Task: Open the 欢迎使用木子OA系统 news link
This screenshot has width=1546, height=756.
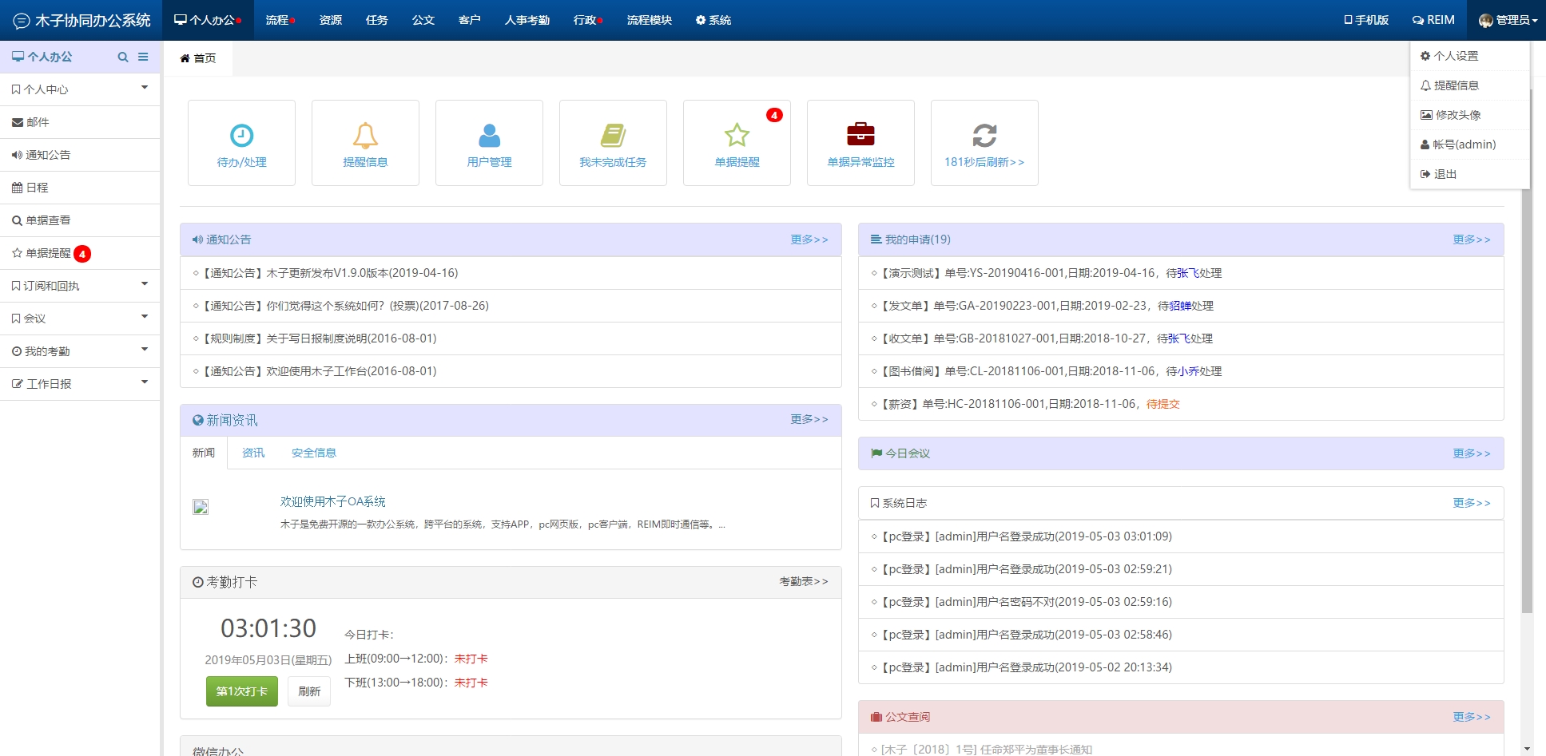Action: [x=333, y=501]
